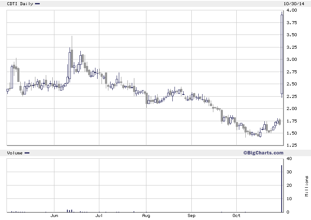Click the 2.25 price axis label
The image size is (311, 220).
(x=292, y=97)
